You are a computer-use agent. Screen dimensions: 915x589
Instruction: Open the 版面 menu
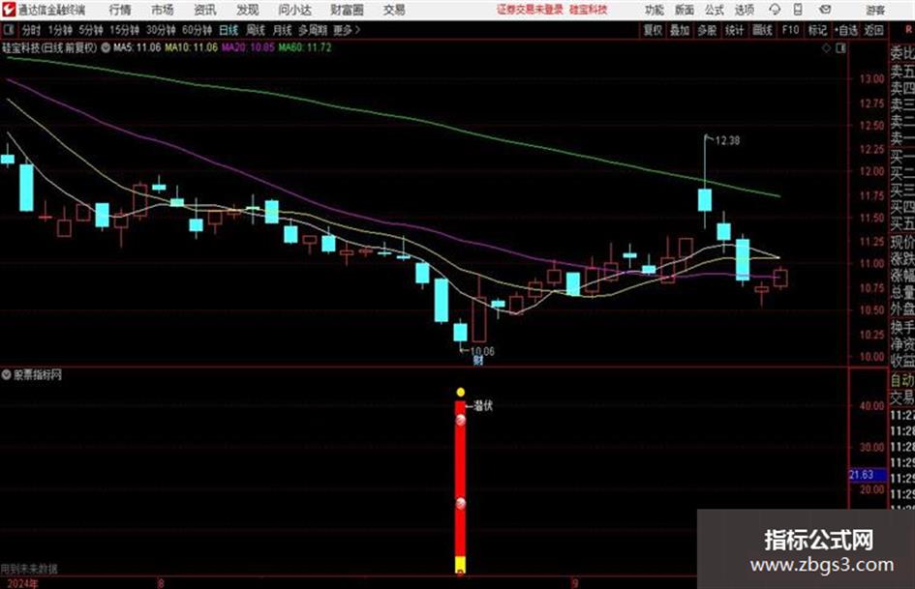(x=685, y=10)
